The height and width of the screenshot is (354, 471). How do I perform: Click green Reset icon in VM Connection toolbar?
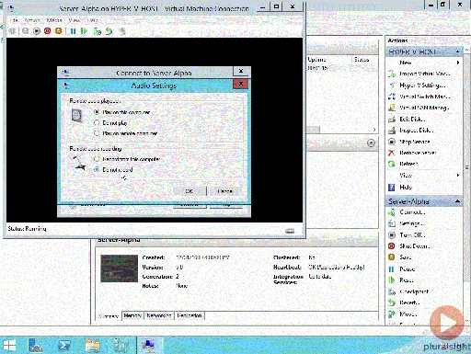(84, 31)
